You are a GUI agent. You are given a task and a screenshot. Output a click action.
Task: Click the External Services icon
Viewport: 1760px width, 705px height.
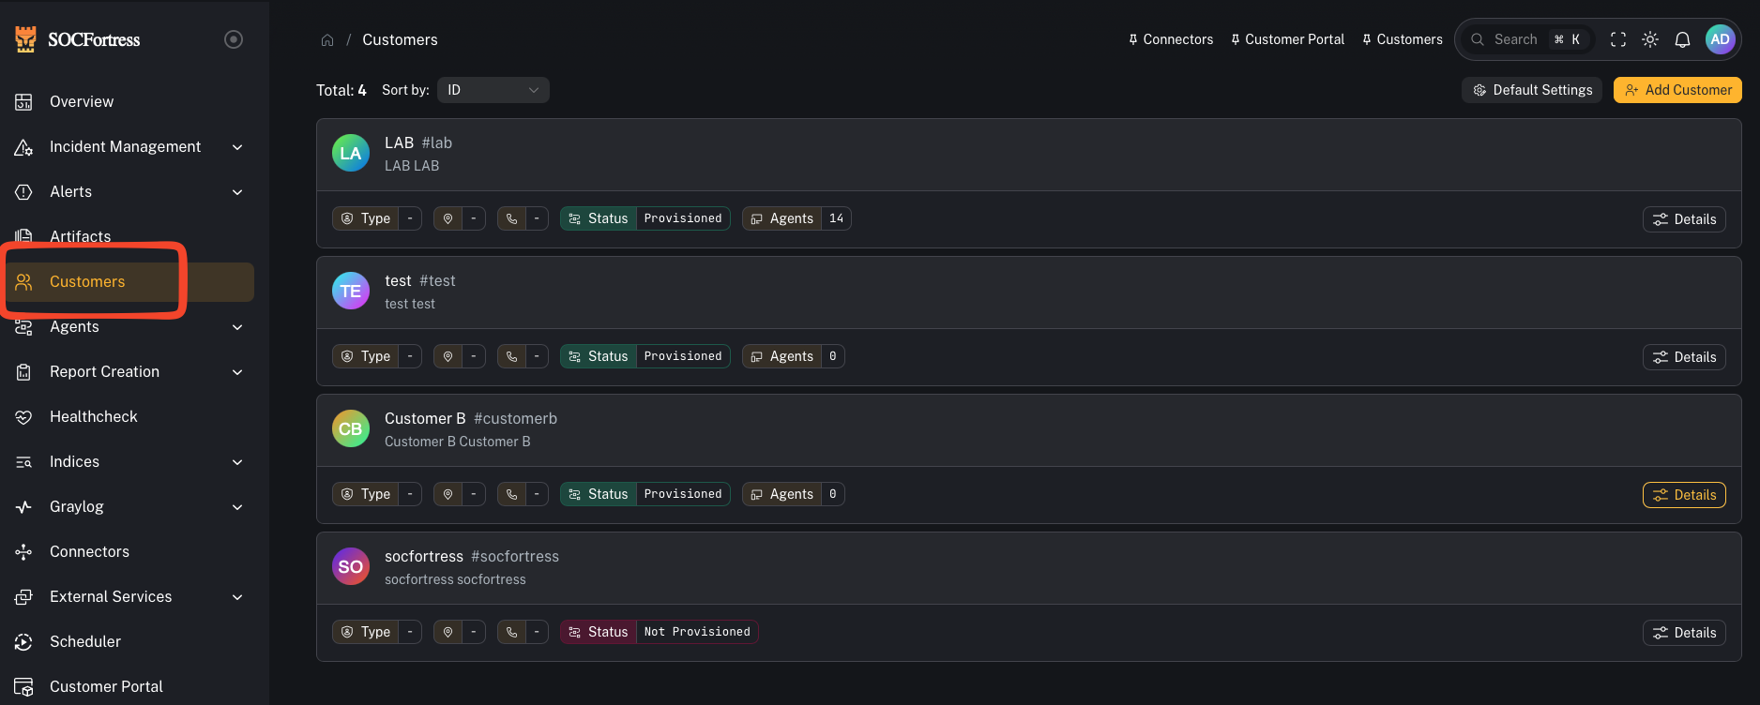click(x=23, y=597)
